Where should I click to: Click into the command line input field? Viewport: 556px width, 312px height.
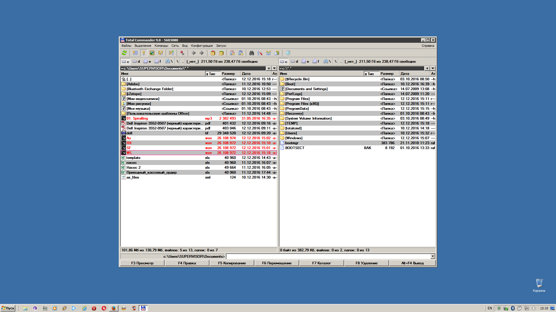tap(328, 257)
